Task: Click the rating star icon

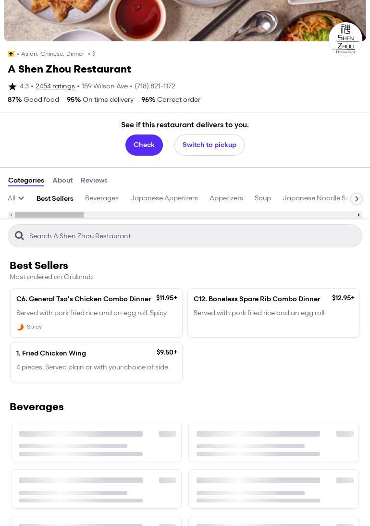Action: pos(12,86)
